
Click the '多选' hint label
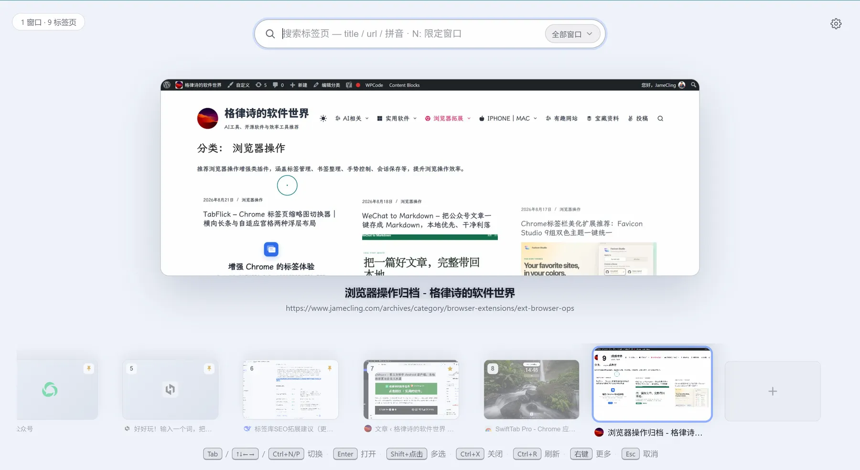(438, 454)
